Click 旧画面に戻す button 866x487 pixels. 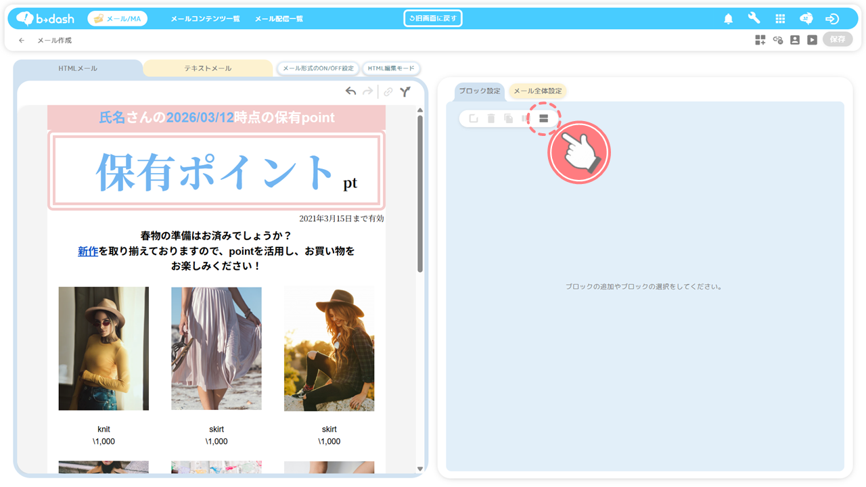433,19
